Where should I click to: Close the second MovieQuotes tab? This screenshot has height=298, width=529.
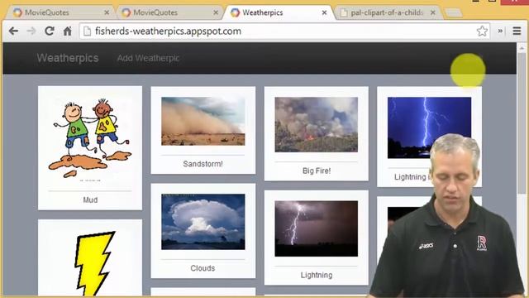(216, 12)
